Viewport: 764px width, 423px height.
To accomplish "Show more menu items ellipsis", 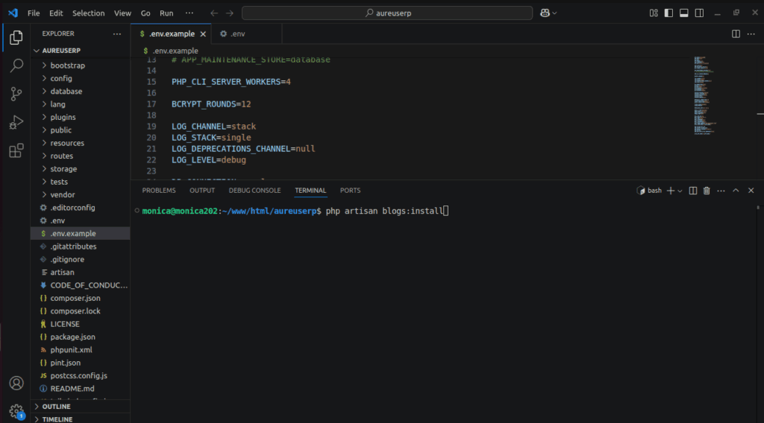I will click(189, 13).
